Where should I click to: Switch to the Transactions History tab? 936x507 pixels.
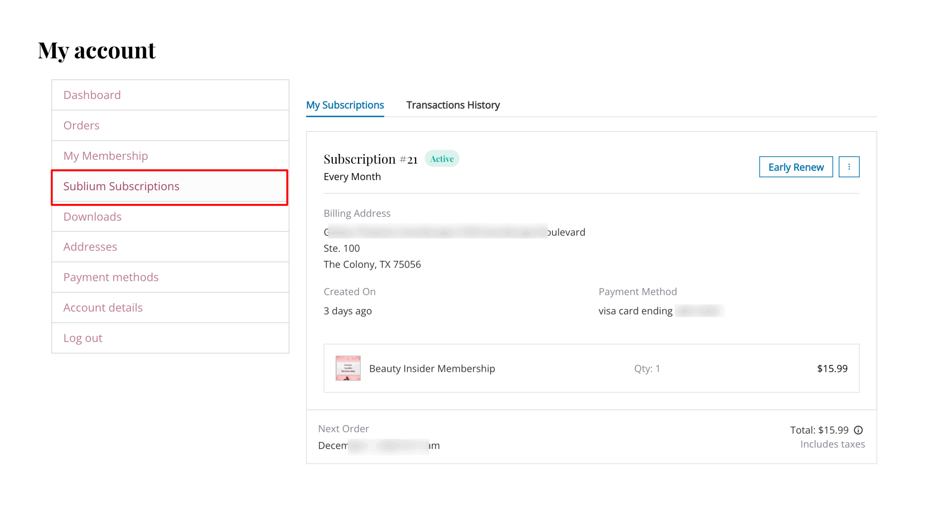point(453,105)
